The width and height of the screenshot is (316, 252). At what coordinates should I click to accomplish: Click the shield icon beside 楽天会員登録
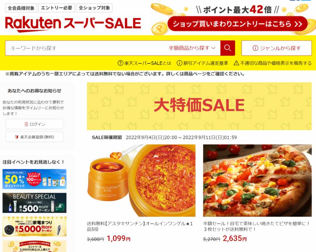(16, 137)
